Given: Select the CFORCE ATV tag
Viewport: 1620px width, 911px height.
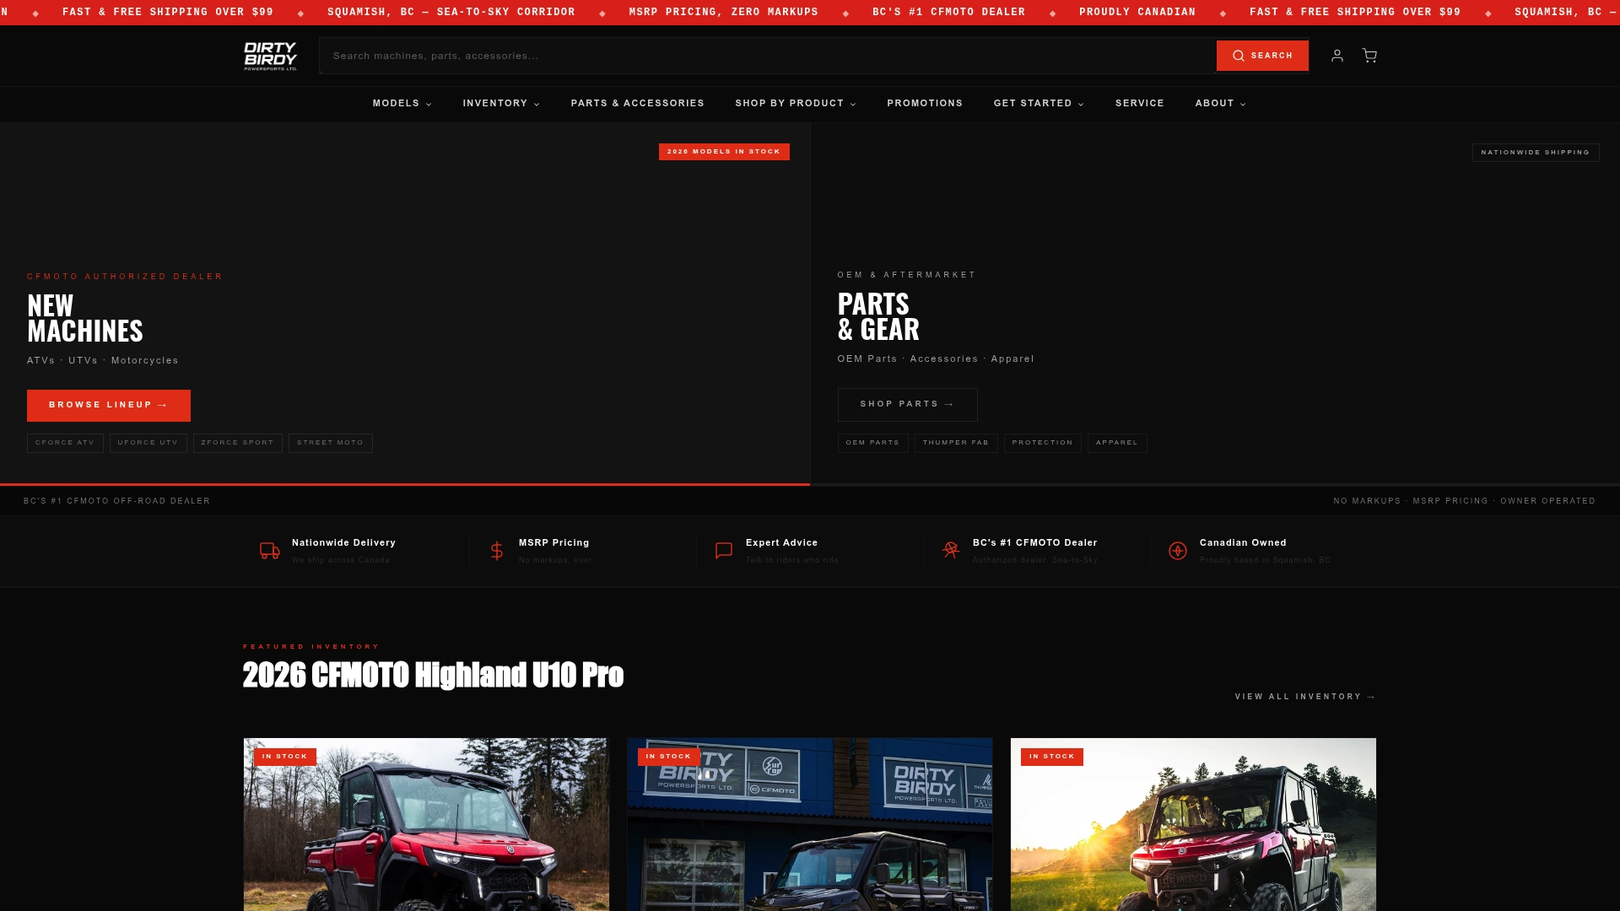Looking at the screenshot, I should coord(65,443).
